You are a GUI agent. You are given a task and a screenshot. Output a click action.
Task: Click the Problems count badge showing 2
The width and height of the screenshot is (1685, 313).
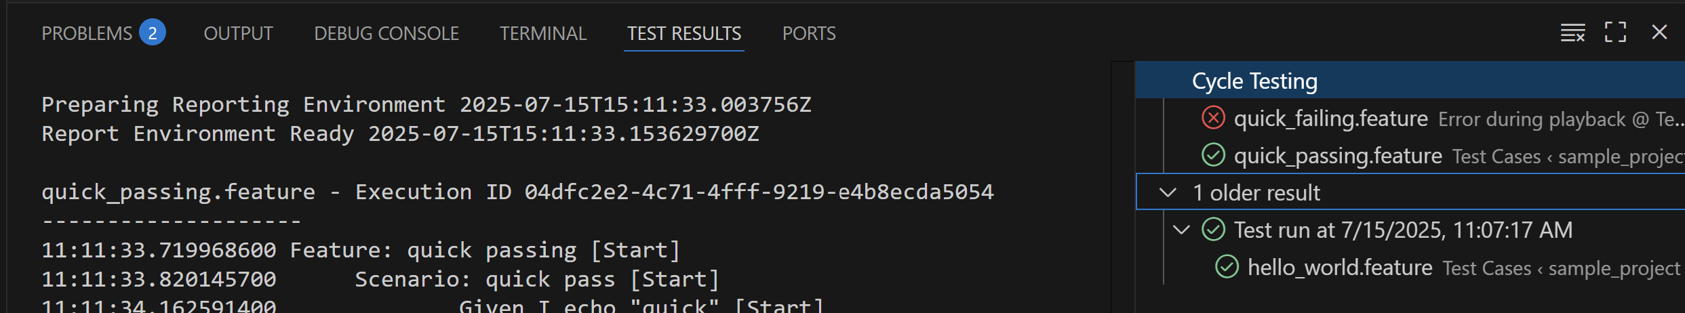click(x=153, y=33)
